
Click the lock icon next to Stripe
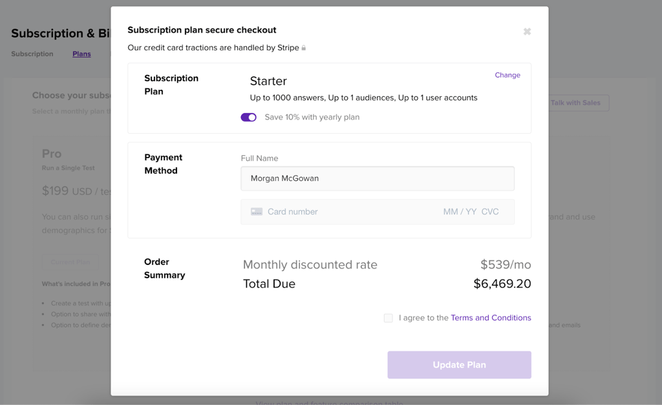click(304, 48)
